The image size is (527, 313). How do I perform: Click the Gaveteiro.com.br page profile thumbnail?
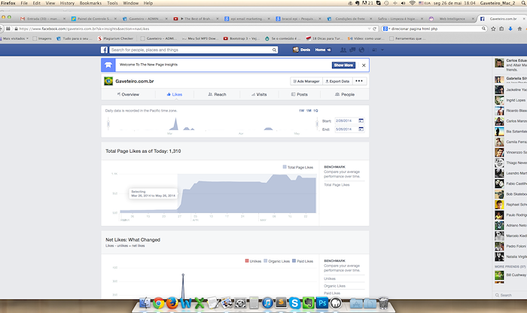tap(108, 81)
